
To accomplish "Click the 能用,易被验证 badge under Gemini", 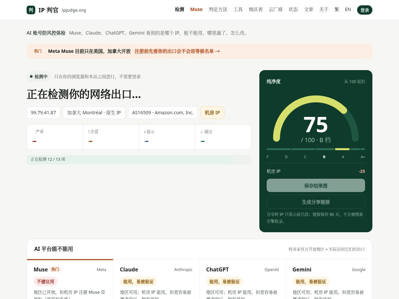I will 311,281.
